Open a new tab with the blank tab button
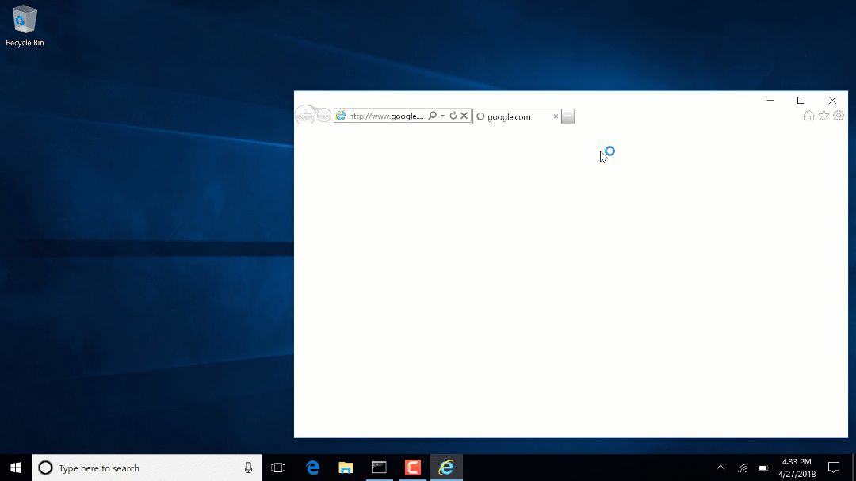 [x=567, y=116]
